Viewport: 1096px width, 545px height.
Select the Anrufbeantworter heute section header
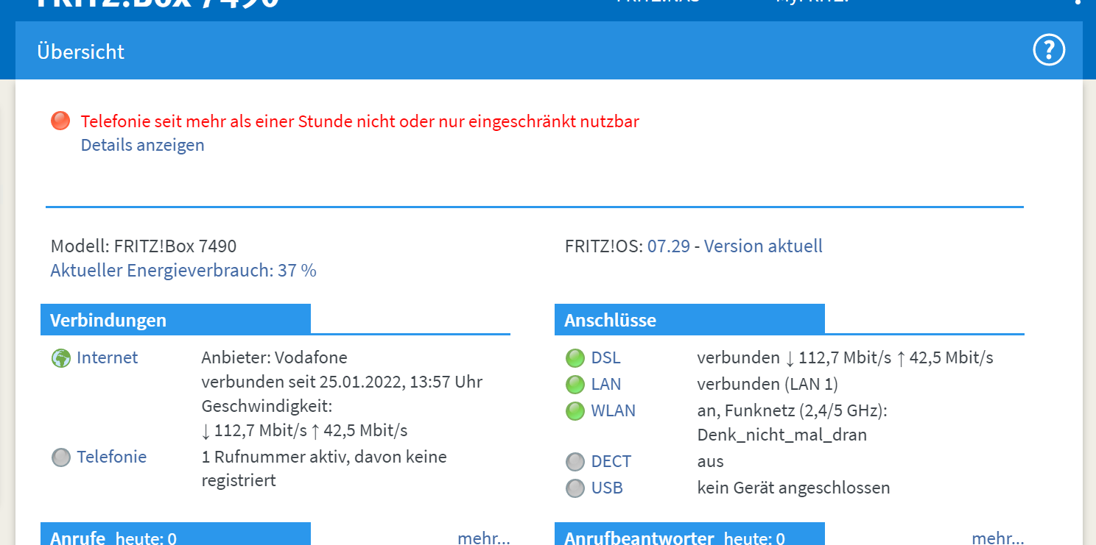click(689, 535)
